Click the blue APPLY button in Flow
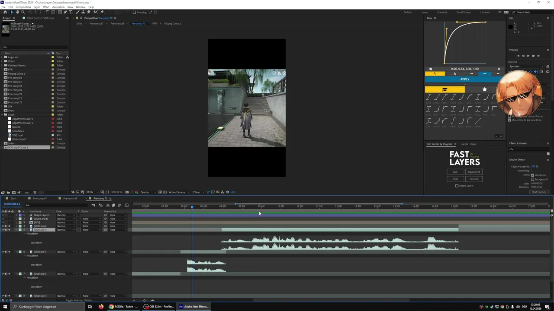The height and width of the screenshot is (311, 554). point(464,79)
